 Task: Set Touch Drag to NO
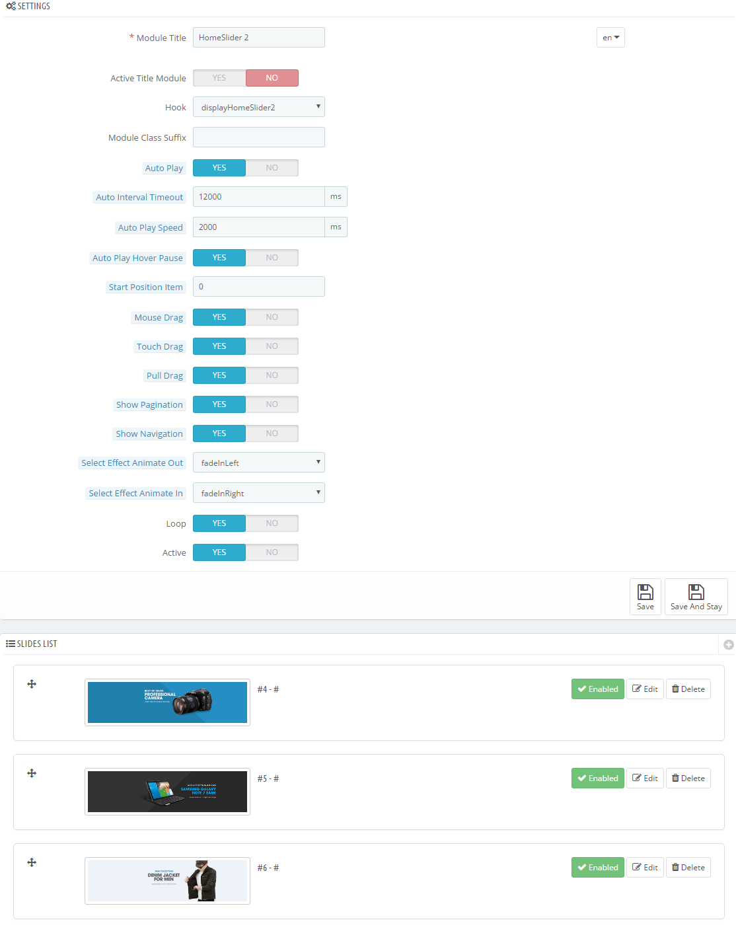coord(272,346)
